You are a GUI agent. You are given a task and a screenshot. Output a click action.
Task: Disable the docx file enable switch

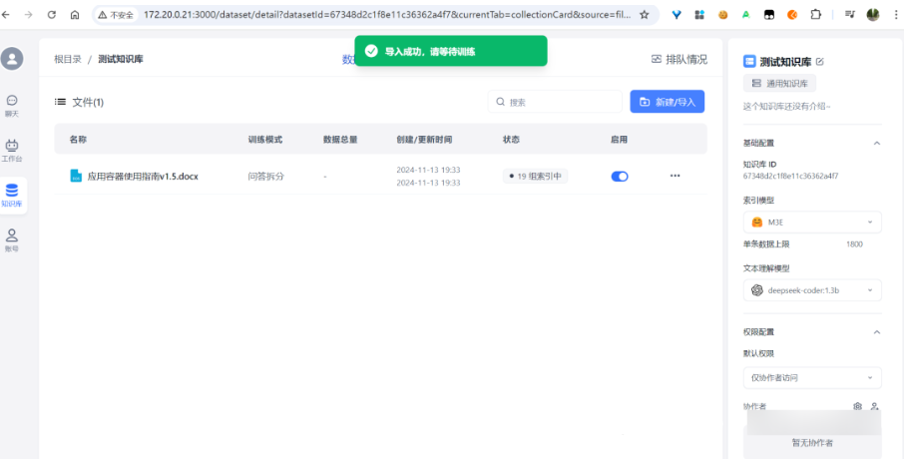pos(620,177)
